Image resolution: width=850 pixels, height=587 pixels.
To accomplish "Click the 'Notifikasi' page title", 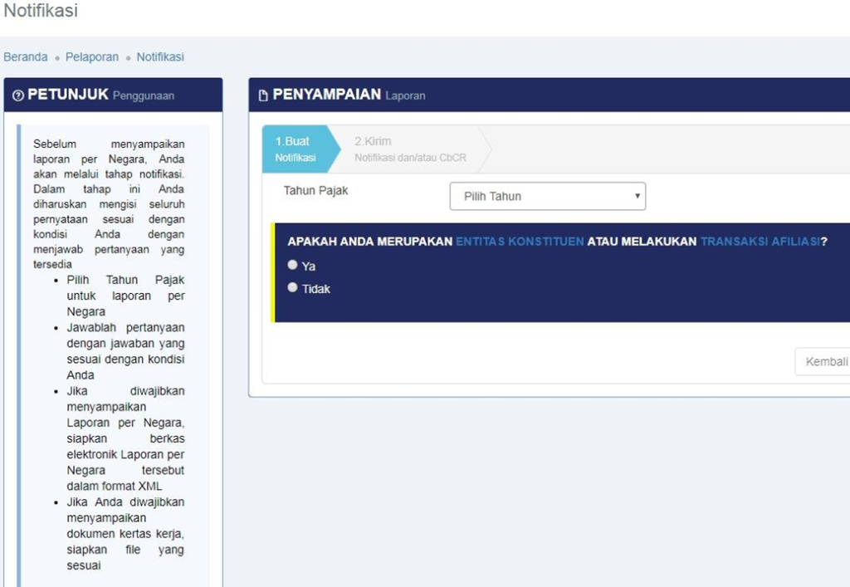I will [41, 12].
